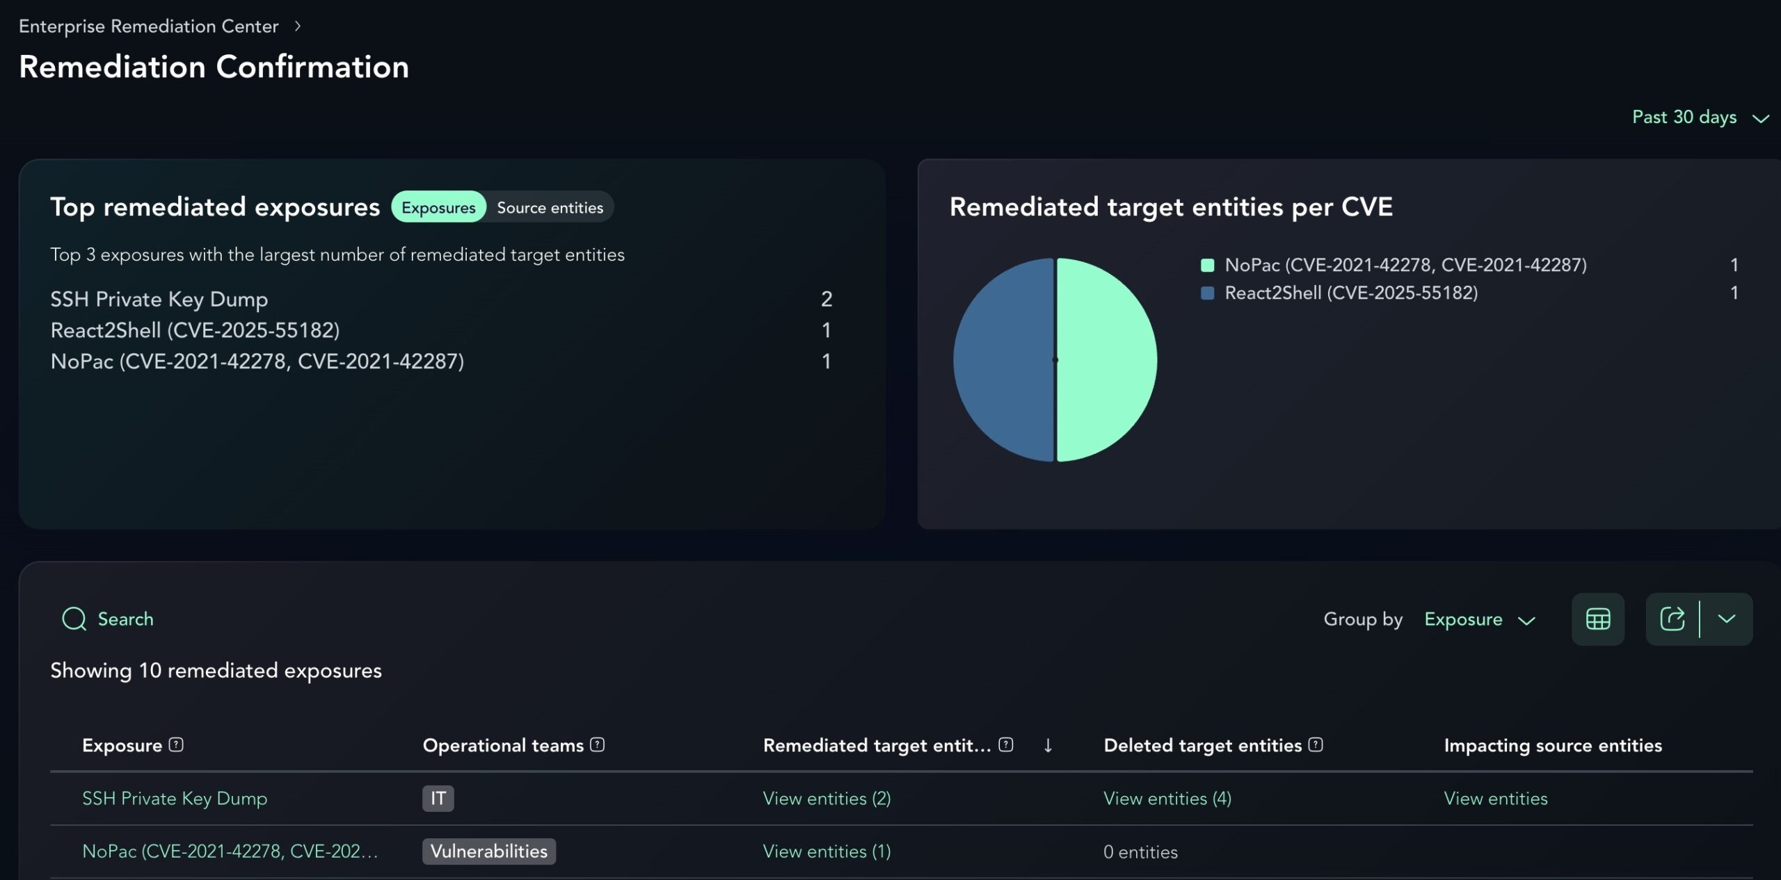Click help icon beside Exposure column
The height and width of the screenshot is (880, 1781).
click(x=177, y=744)
